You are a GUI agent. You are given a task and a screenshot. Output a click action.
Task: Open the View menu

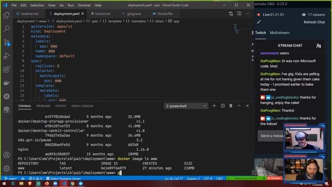pyautogui.click(x=52, y=5)
